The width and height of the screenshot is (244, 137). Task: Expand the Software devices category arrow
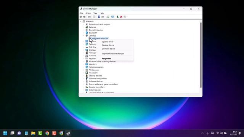pyautogui.click(x=84, y=81)
